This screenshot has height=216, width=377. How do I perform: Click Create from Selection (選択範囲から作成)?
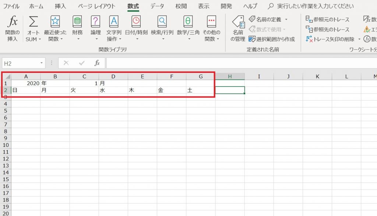[272, 39]
